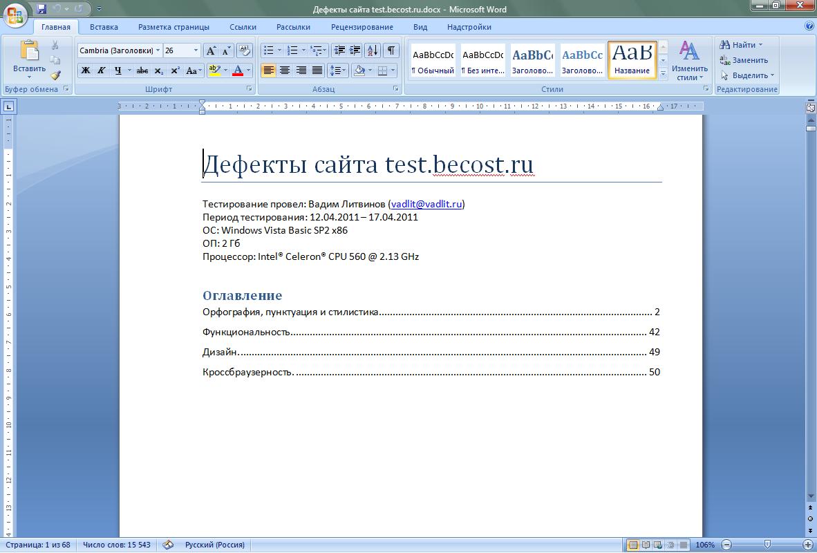The width and height of the screenshot is (817, 553).
Task: Apply superscript formatting
Action: 175,71
